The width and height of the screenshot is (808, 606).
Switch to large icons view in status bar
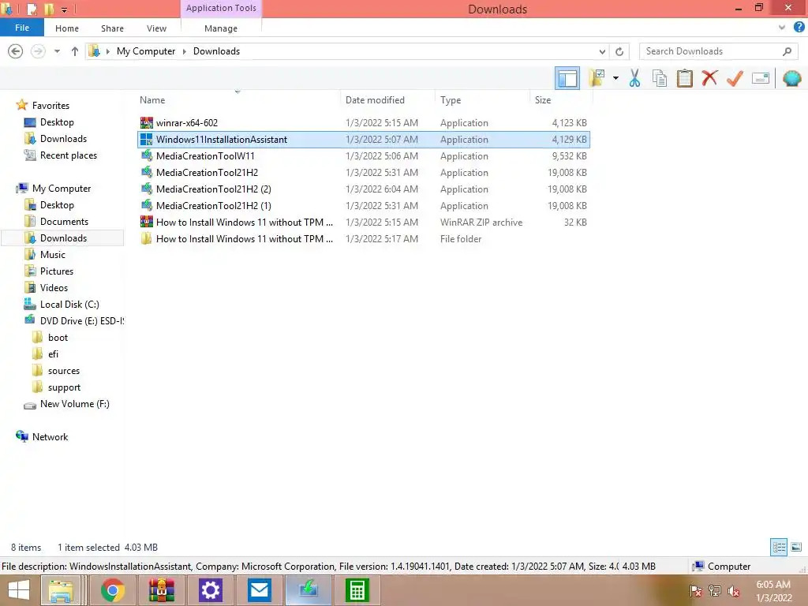point(796,547)
